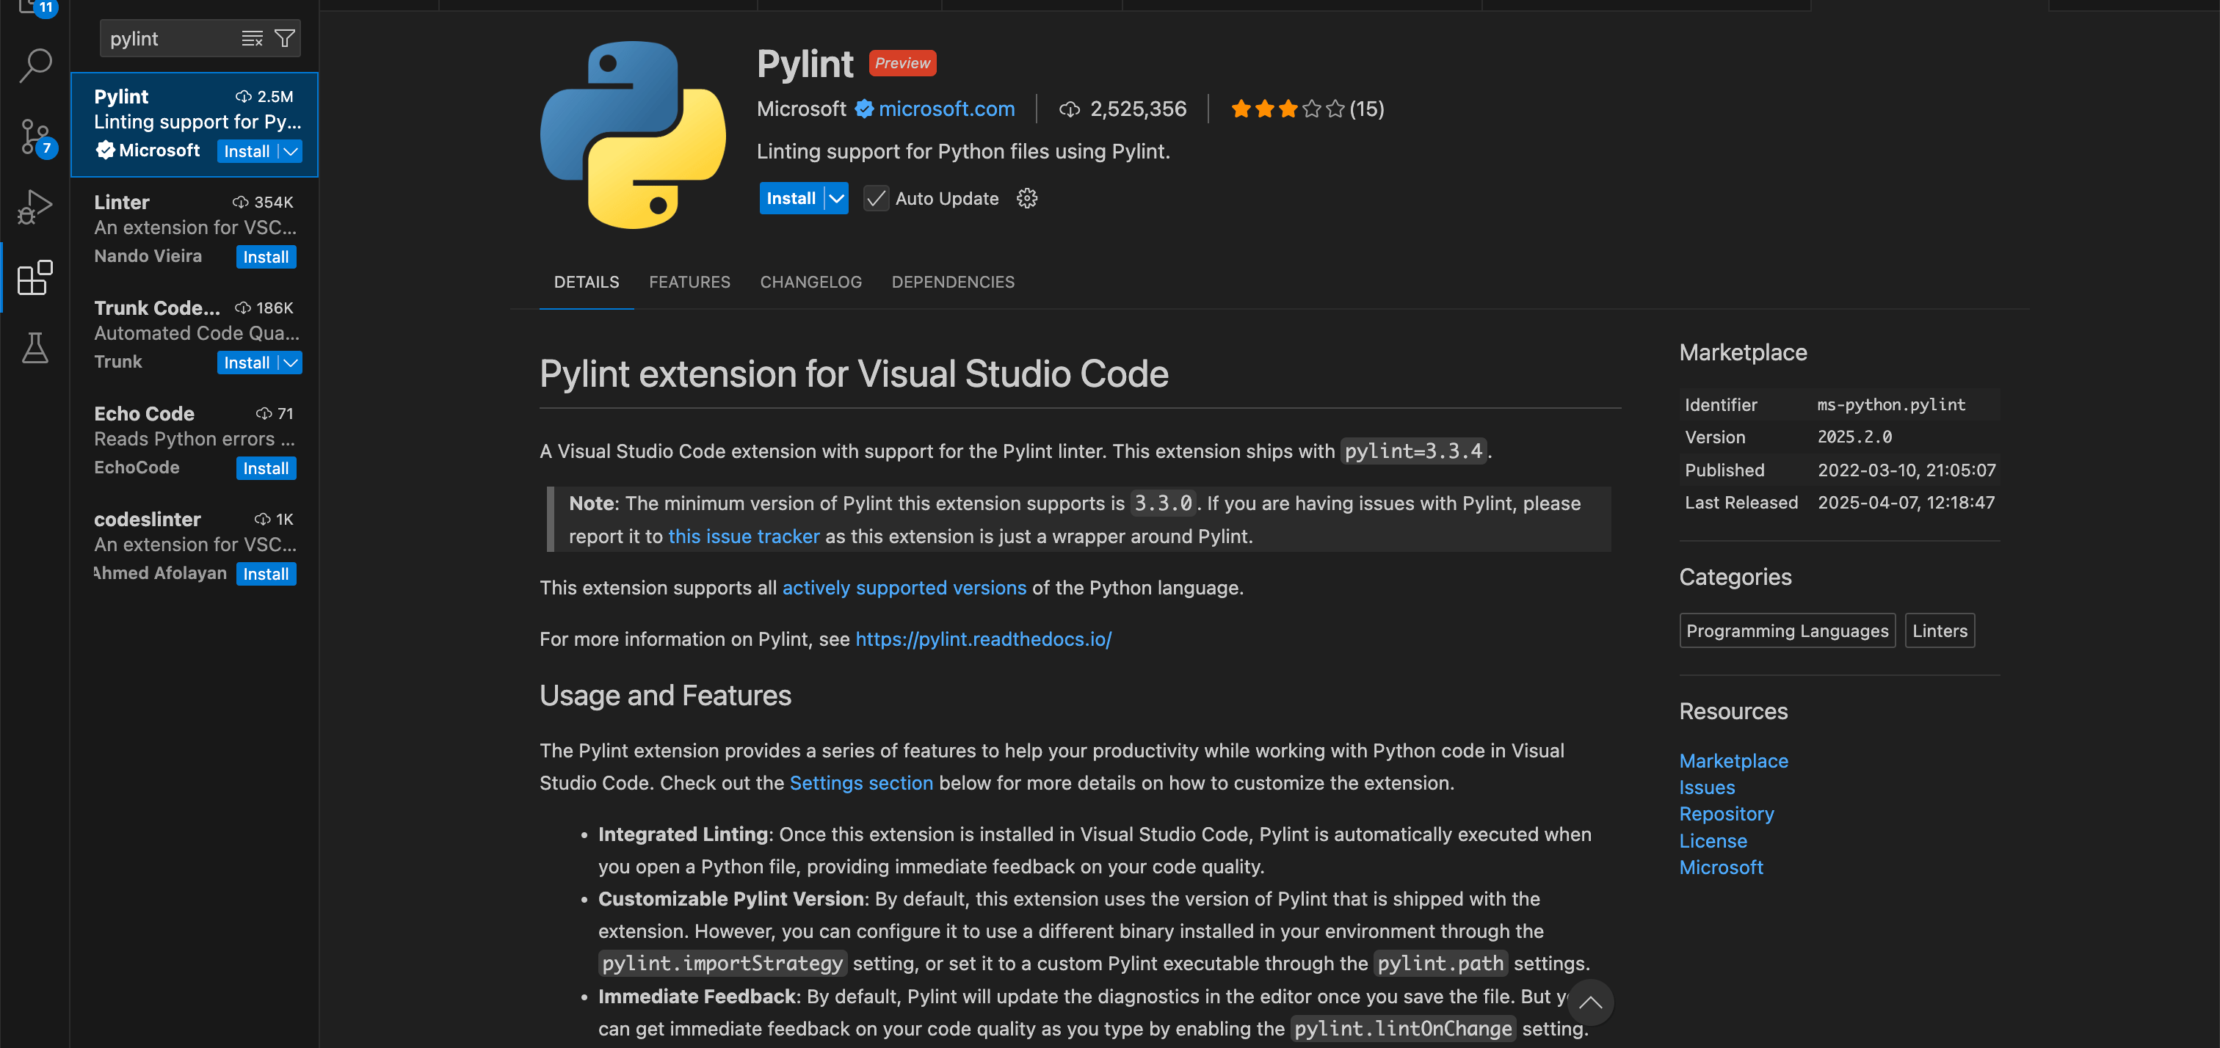
Task: Expand Install dropdown arrow in Pylint header
Action: coord(836,198)
